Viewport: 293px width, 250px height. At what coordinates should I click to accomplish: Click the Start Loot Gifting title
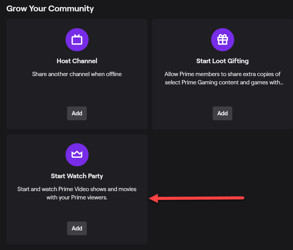(223, 61)
